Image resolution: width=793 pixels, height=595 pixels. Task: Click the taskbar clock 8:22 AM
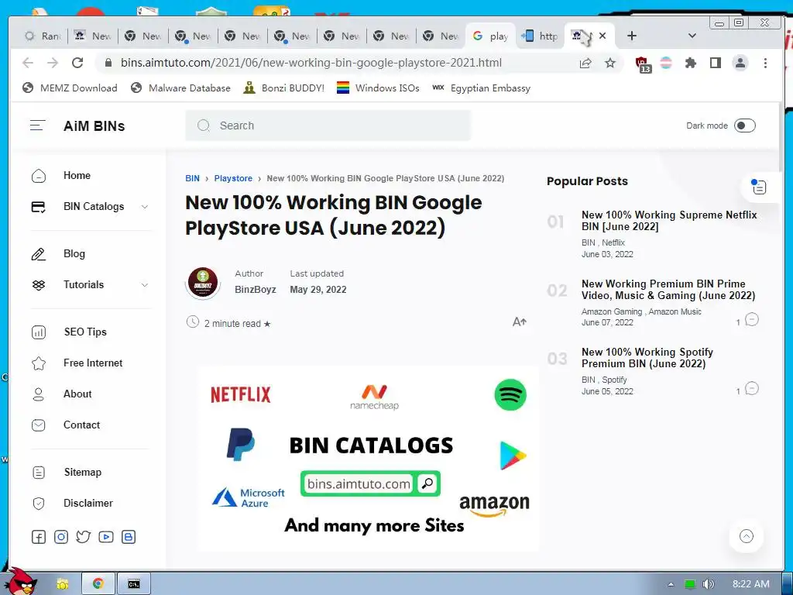tap(750, 584)
